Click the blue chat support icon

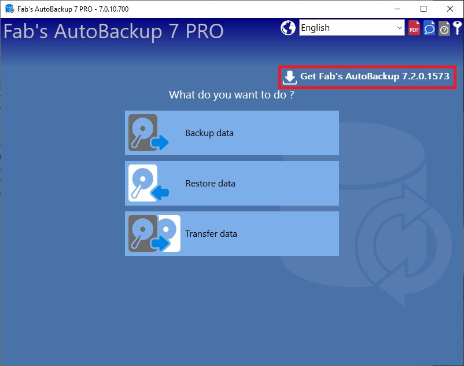(429, 28)
